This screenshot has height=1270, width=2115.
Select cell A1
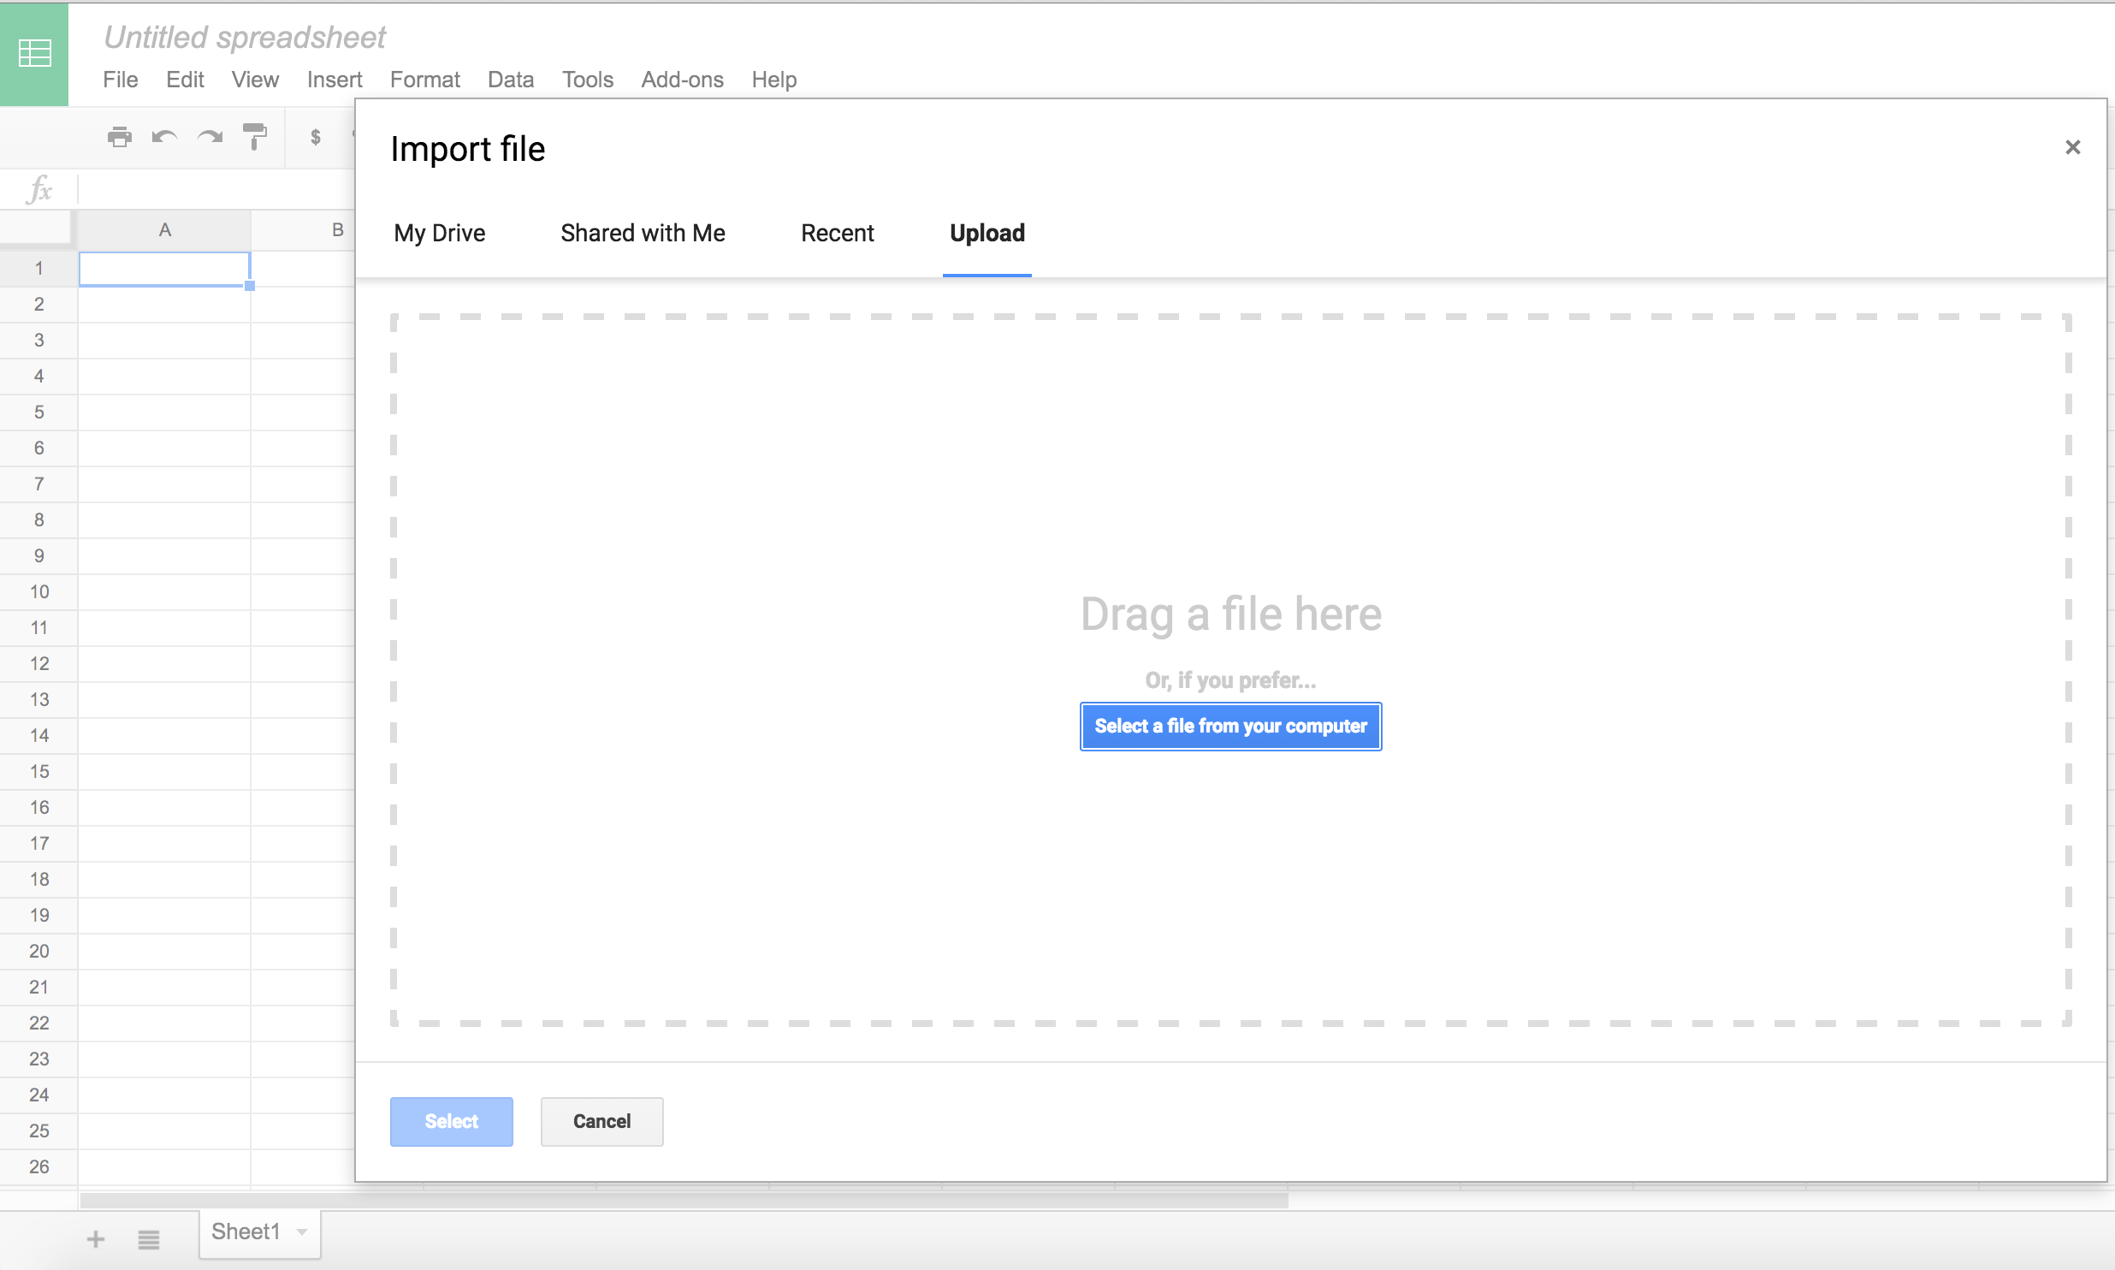(164, 269)
